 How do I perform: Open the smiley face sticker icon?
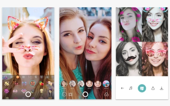[x=64, y=94]
